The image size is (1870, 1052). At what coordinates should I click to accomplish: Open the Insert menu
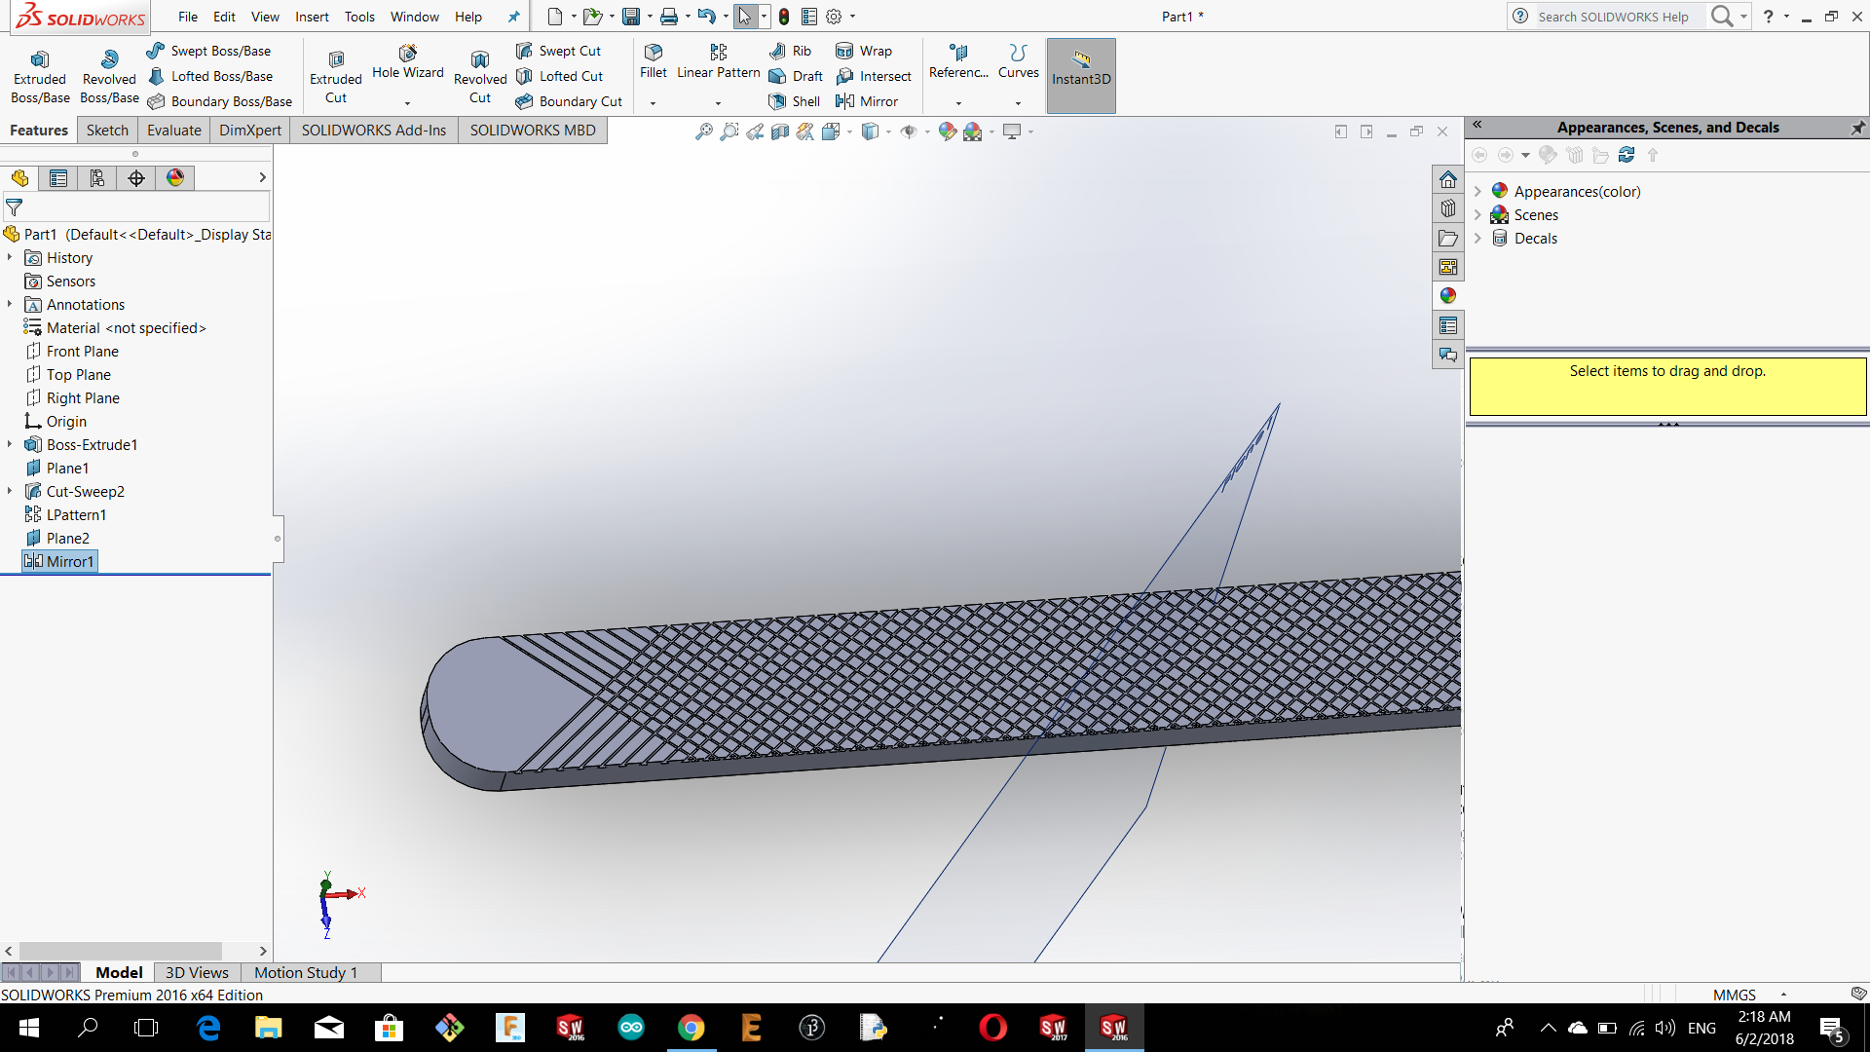(312, 17)
